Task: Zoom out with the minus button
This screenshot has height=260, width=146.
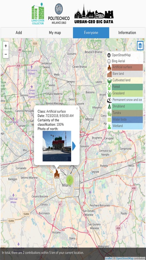Action: click(6, 54)
